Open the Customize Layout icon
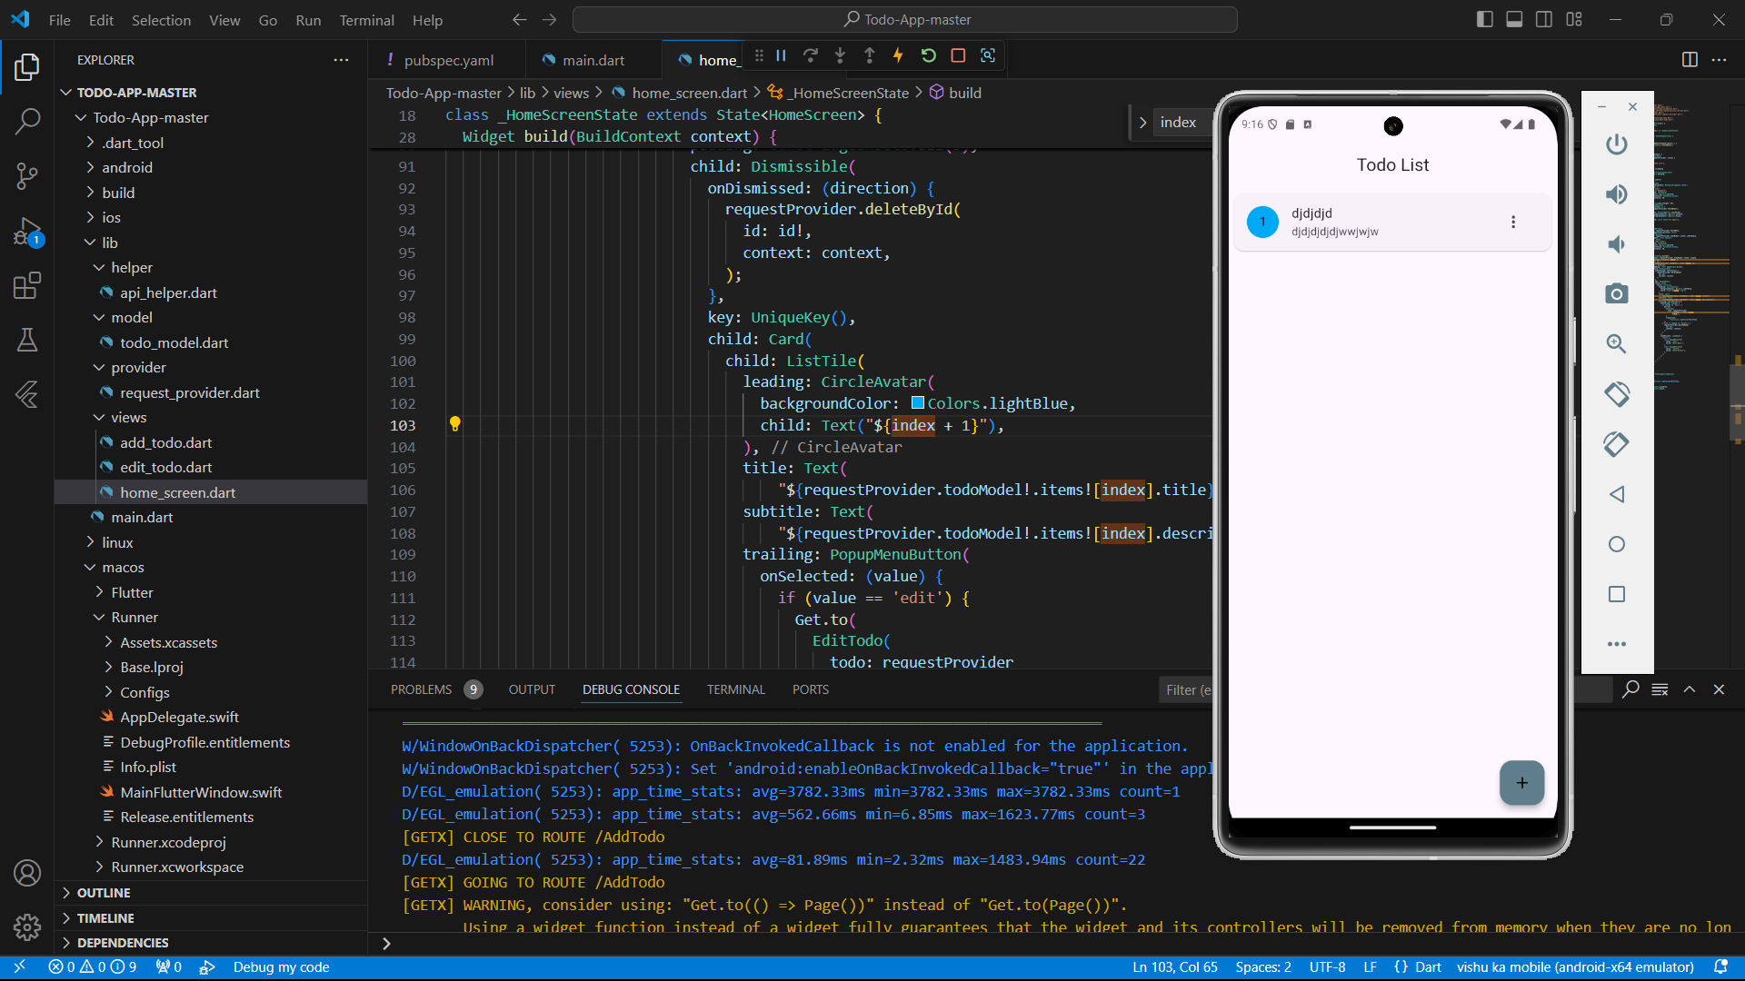The width and height of the screenshot is (1745, 981). 1574,19
